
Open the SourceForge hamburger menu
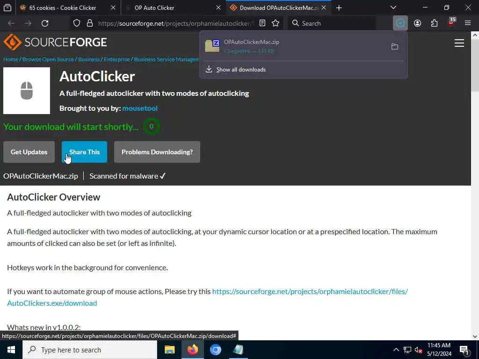[459, 43]
